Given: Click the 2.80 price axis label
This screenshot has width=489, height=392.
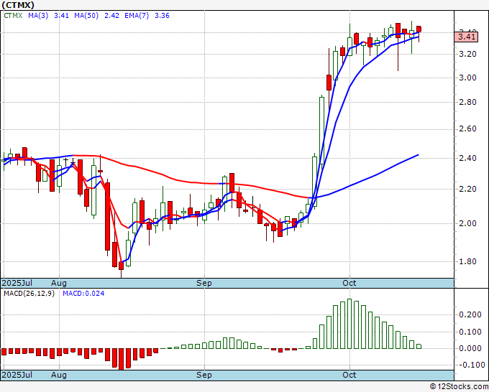Looking at the screenshot, I should click(x=468, y=102).
